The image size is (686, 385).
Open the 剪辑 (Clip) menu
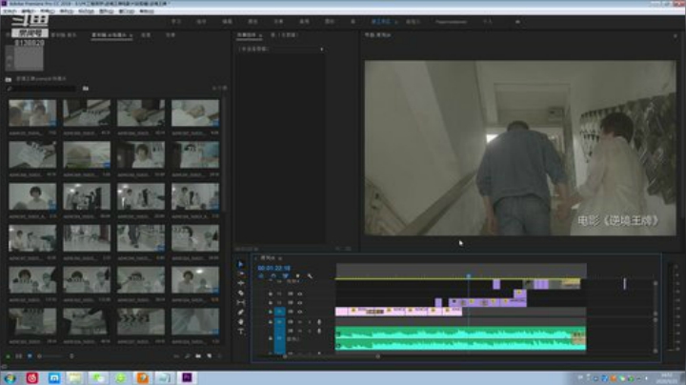coord(48,11)
